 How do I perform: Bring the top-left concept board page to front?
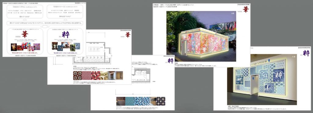[44, 29]
